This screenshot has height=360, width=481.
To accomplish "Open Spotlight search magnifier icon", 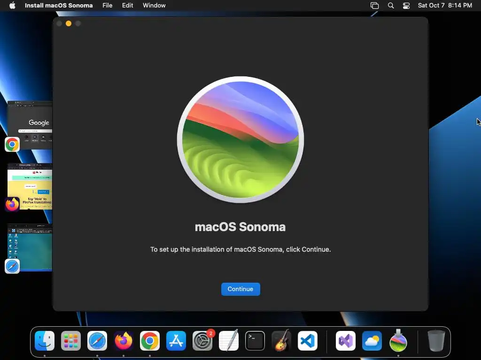I will tap(391, 6).
